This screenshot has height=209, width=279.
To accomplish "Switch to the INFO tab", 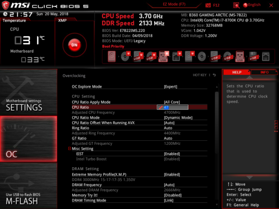I will (x=265, y=72).
